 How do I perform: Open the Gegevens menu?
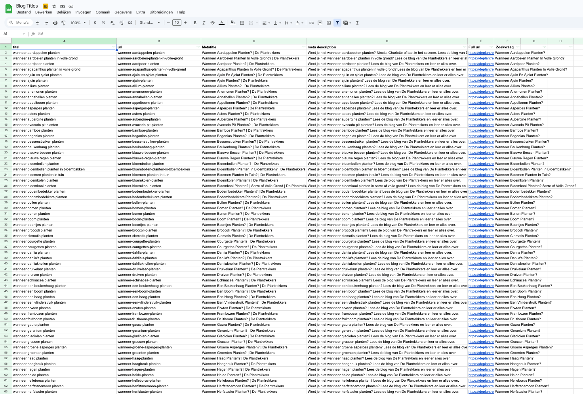(x=123, y=12)
